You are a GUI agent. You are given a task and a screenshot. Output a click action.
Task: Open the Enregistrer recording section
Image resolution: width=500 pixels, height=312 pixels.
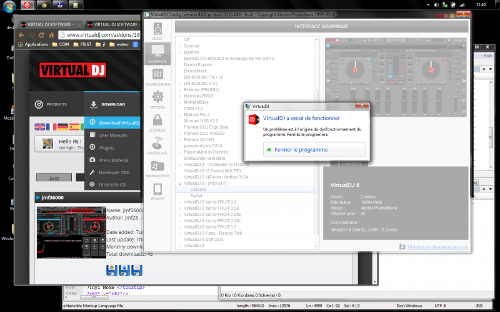tap(157, 168)
